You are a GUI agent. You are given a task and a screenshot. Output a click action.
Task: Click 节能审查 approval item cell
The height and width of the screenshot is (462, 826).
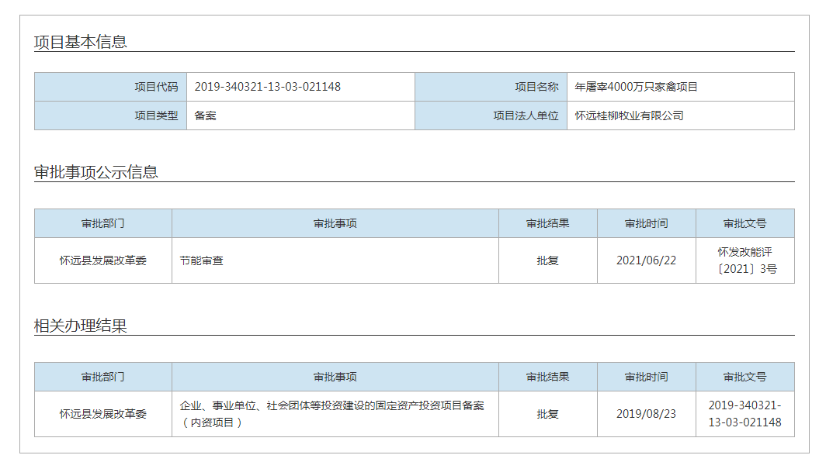pos(335,260)
